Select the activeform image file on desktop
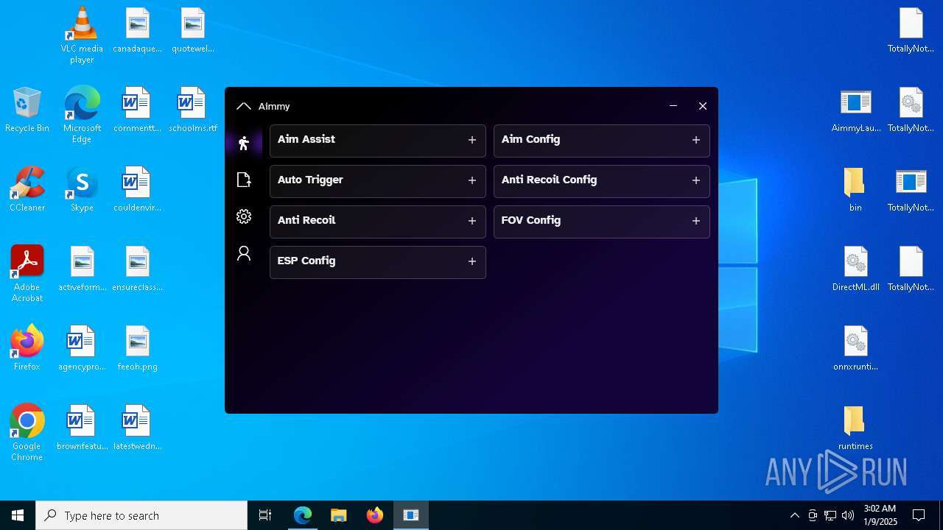This screenshot has height=530, width=943. pyautogui.click(x=82, y=268)
